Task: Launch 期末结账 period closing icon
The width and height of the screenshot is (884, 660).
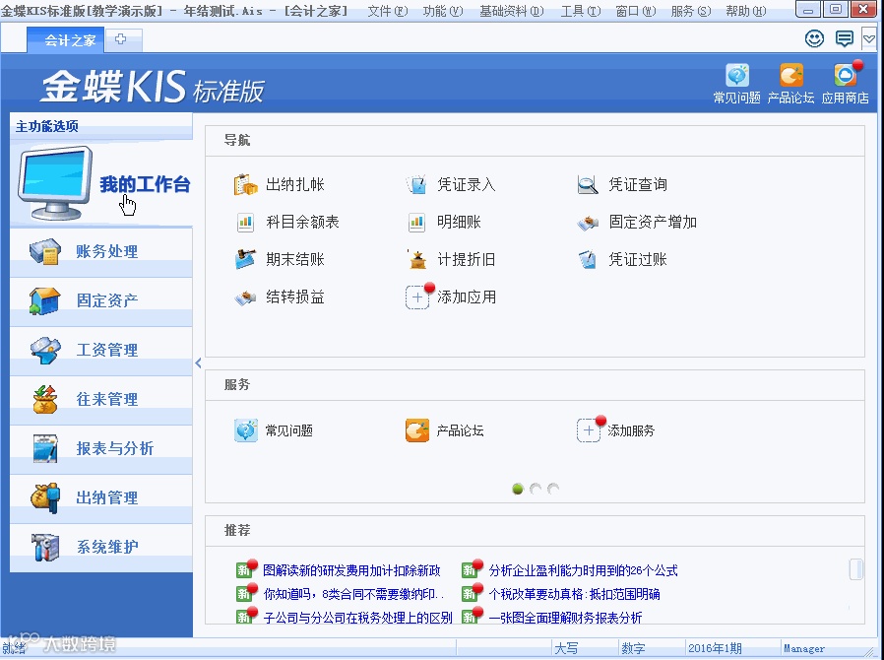Action: (x=246, y=259)
